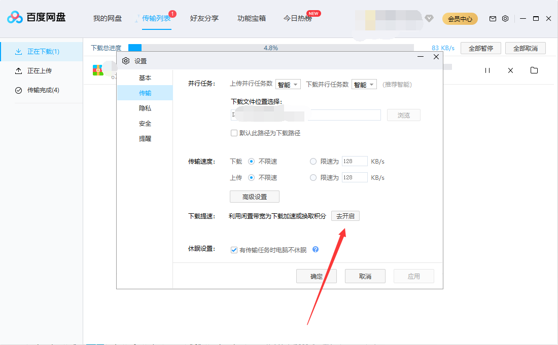The height and width of the screenshot is (345, 558).
Task: Open the 隐私 settings section
Action: pyautogui.click(x=145, y=108)
